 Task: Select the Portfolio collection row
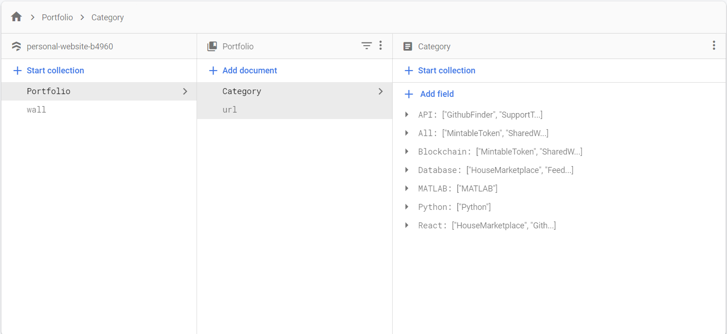pos(99,91)
